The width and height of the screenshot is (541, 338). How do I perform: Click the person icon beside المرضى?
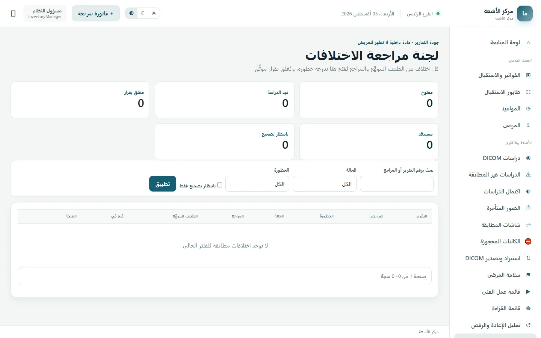pos(528,125)
